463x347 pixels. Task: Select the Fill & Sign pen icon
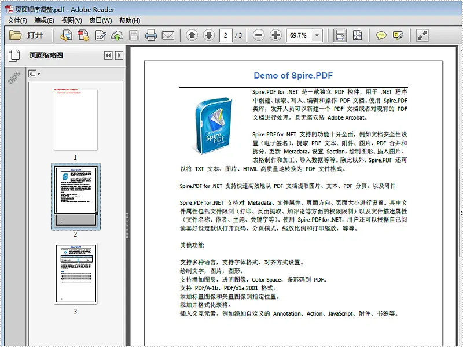coord(100,35)
